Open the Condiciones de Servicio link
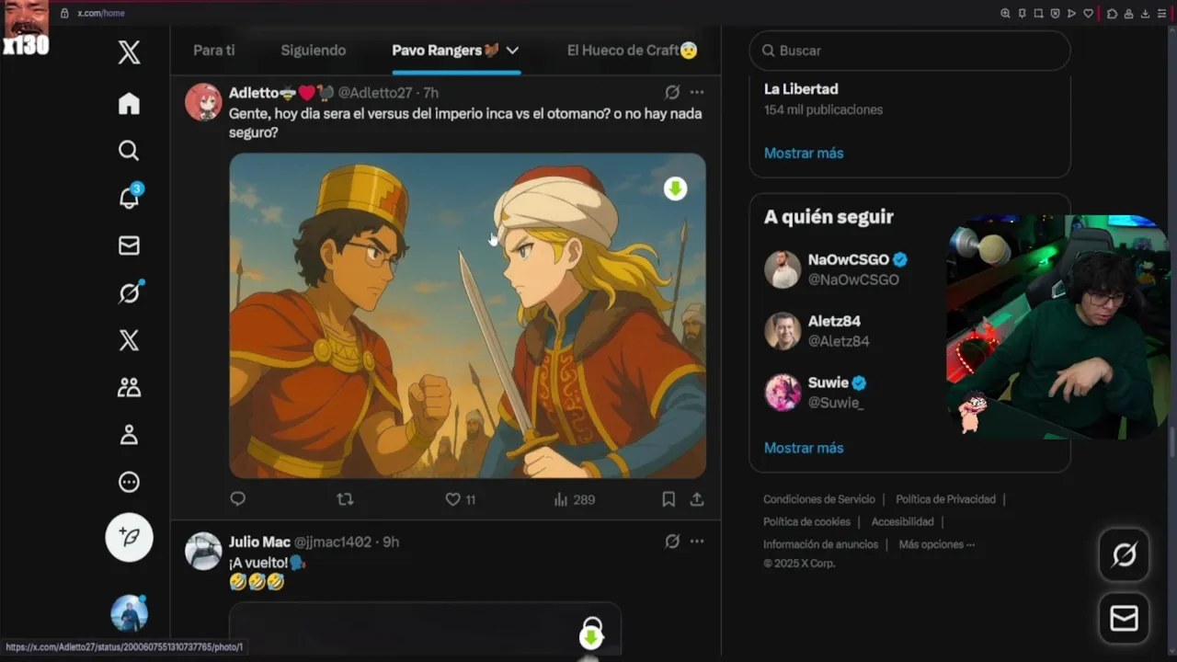This screenshot has height=662, width=1177. coord(819,499)
